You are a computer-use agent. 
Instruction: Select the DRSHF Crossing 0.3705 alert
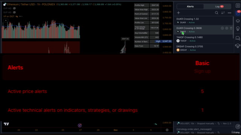coord(203,48)
